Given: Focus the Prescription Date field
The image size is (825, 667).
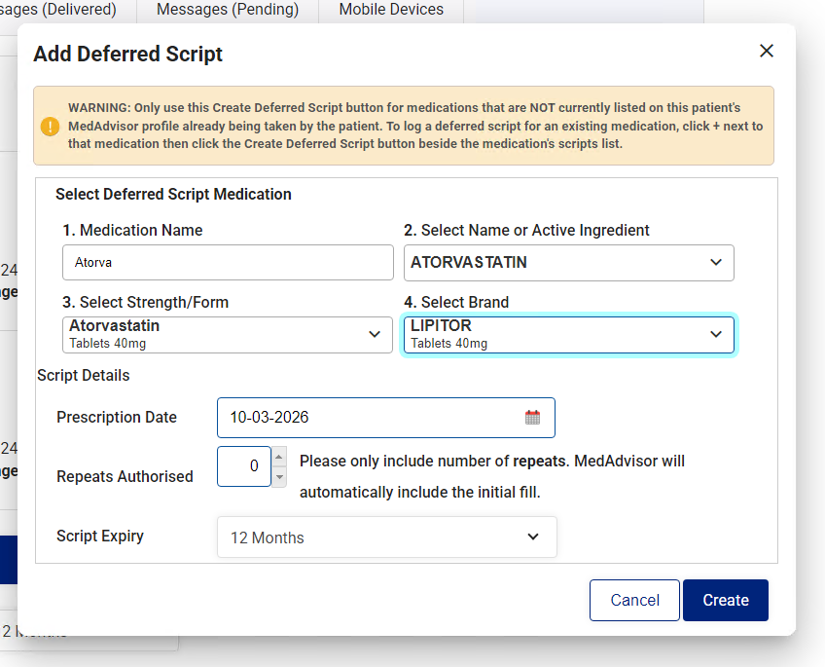Looking at the screenshot, I should point(385,418).
